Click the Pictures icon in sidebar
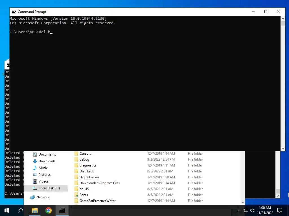Image resolution: width=289 pixels, height=216 pixels. (x=35, y=175)
